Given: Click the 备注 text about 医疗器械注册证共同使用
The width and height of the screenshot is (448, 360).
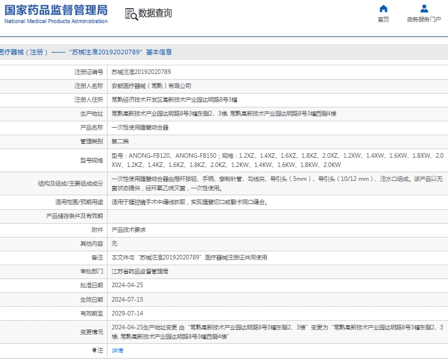Looking at the screenshot, I should pos(189,257).
